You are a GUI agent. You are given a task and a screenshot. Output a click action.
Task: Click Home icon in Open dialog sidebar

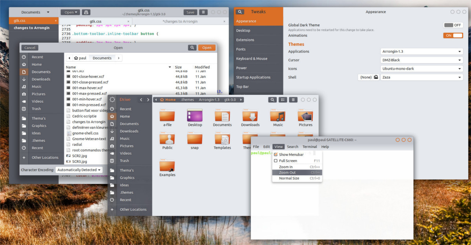coord(24,65)
